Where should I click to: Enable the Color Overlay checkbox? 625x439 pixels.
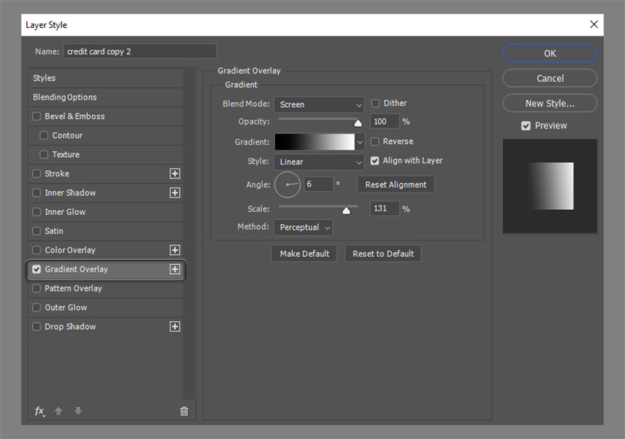[x=36, y=250]
